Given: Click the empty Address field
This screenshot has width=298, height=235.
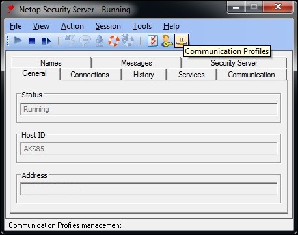Looking at the screenshot, I should [149, 189].
